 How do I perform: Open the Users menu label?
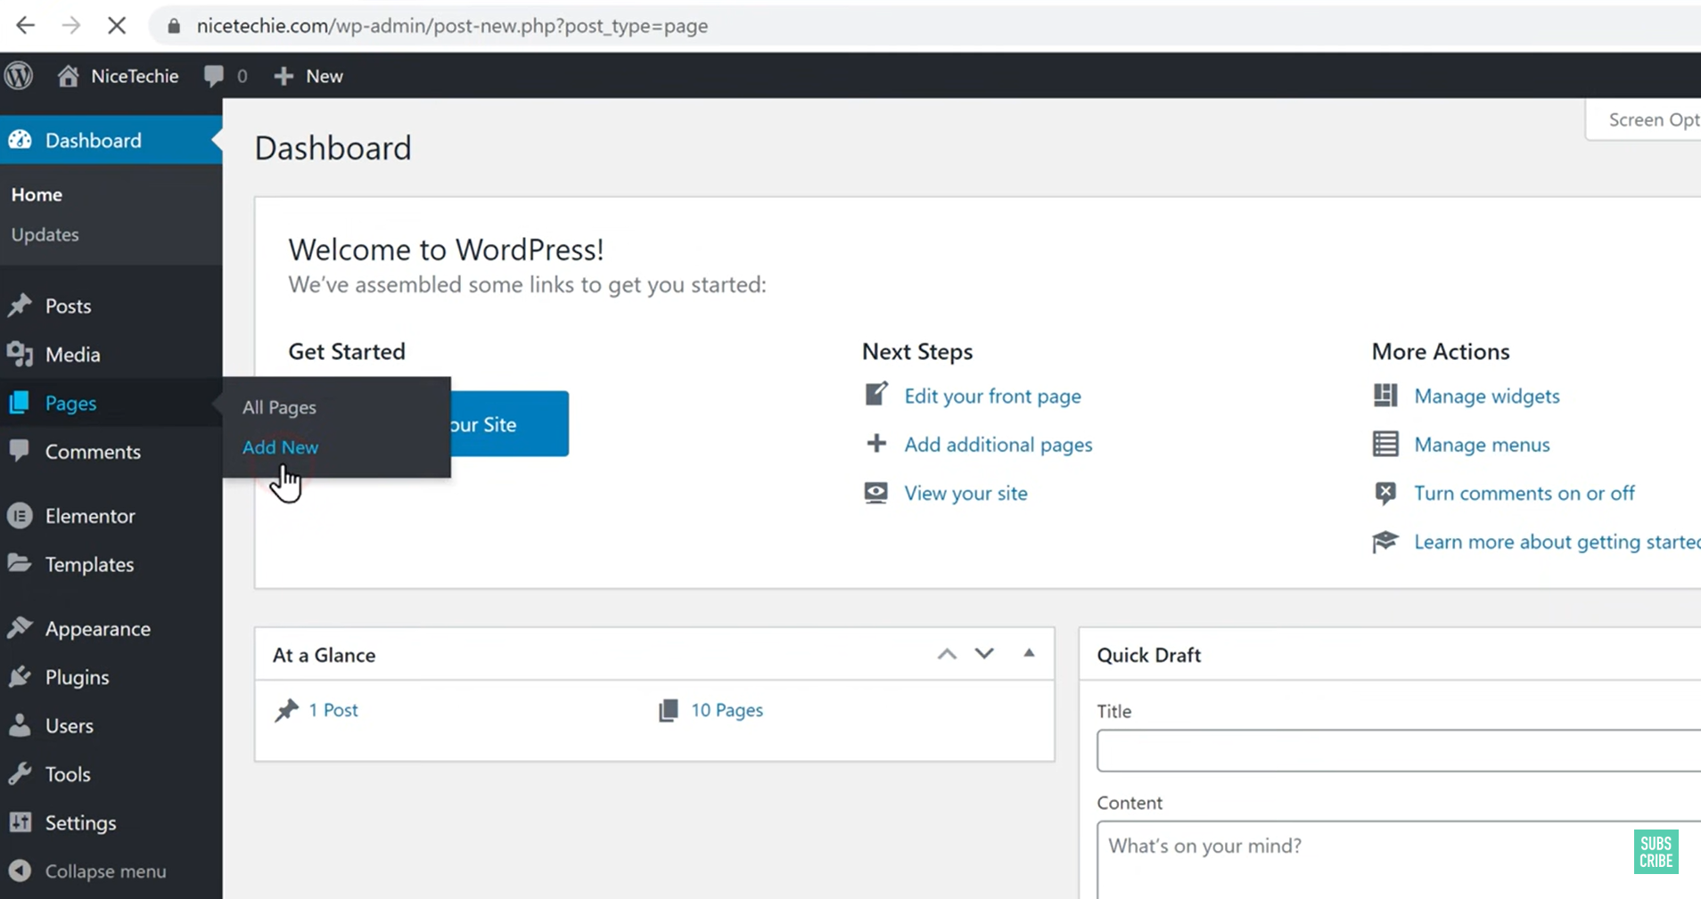pyautogui.click(x=70, y=725)
